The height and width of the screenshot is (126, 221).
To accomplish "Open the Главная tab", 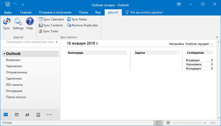I will 26,12.
